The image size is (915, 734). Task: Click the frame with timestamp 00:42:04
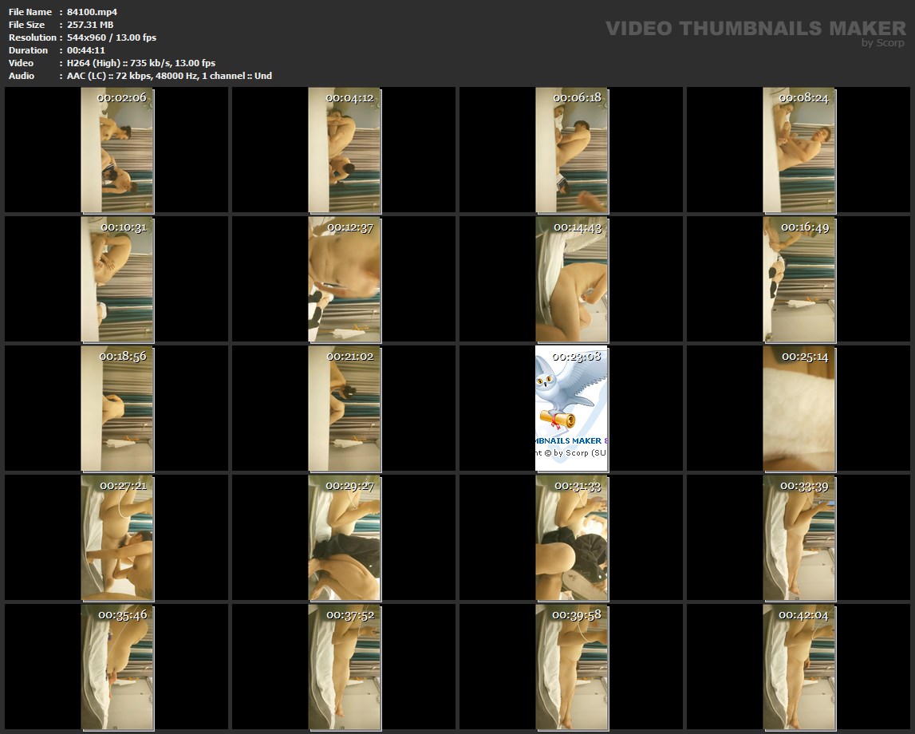pyautogui.click(x=799, y=668)
